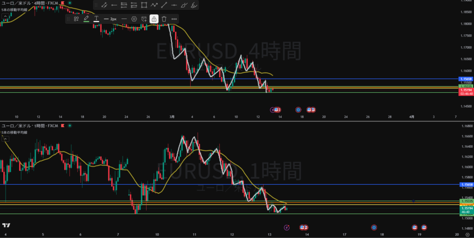Viewport: 474px width, 238px height.
Task: Open templates menu in drawing toolbar
Action: pyautogui.click(x=76, y=19)
